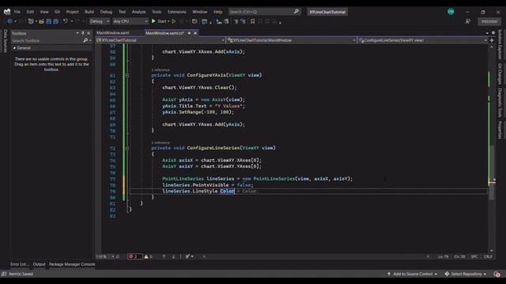Open the ConfigureLineSeries member dropdown

422,40
